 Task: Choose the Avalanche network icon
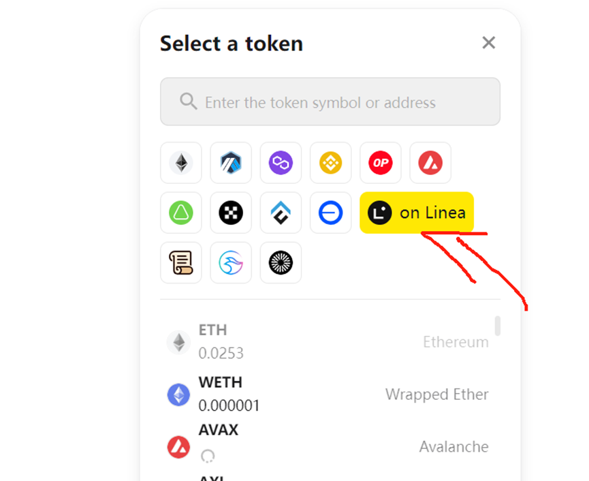[x=430, y=163]
